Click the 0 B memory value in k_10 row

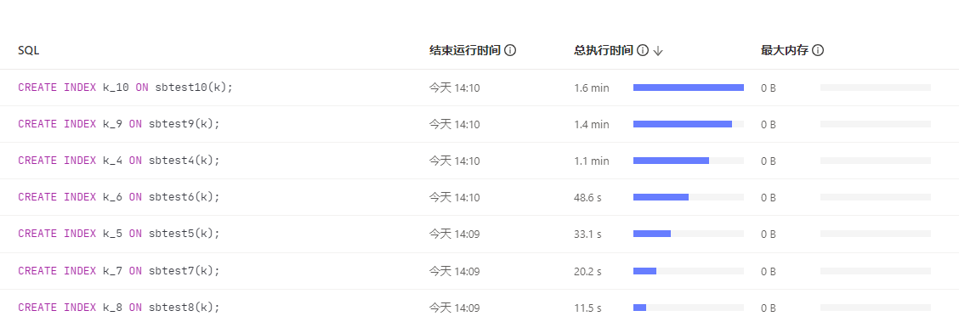pos(769,88)
